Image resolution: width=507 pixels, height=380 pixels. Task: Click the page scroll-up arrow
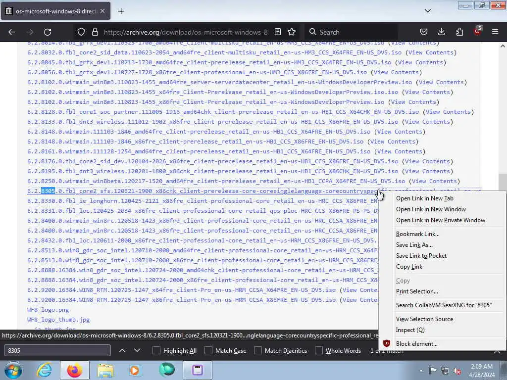coord(503,46)
